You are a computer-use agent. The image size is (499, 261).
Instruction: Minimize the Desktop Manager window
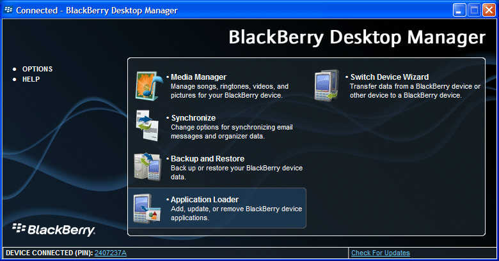[460, 10]
